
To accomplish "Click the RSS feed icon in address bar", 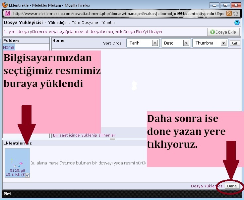I will point(229,14).
